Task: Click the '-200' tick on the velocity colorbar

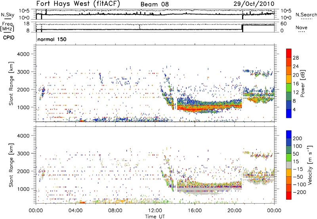Action: (x=299, y=192)
